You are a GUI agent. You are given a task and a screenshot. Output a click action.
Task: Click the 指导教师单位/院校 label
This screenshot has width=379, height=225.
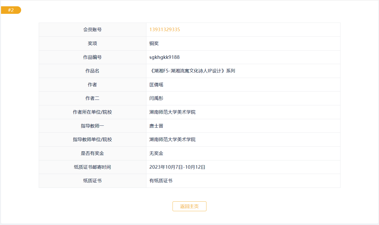click(92, 140)
